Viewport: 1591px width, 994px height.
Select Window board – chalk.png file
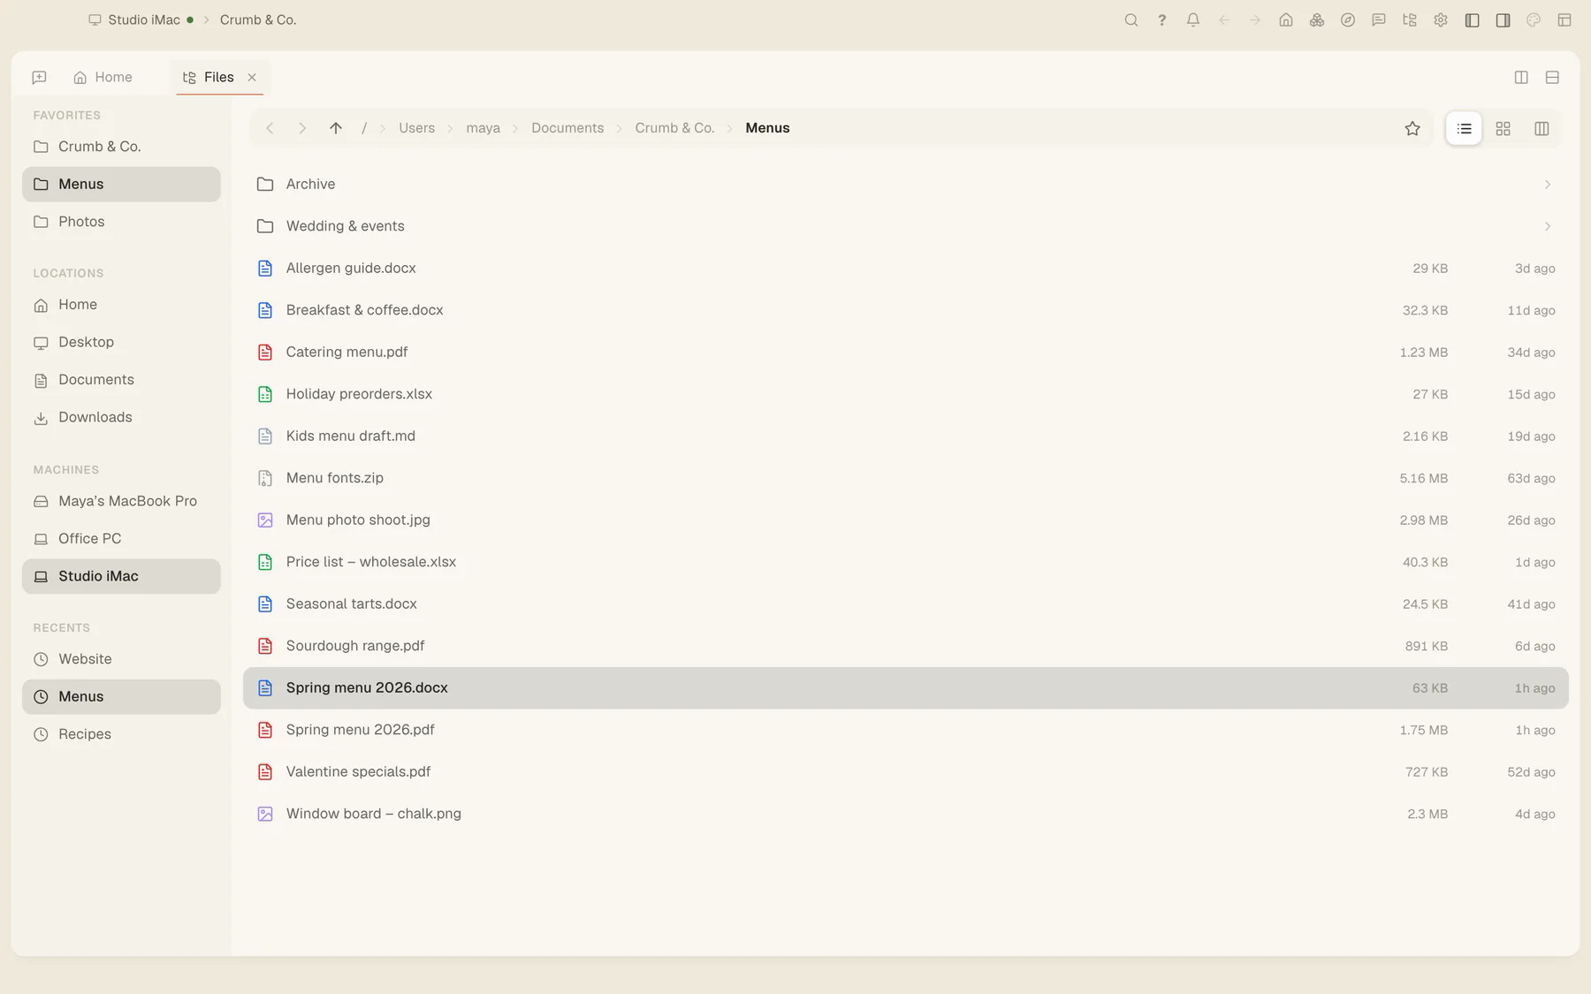pyautogui.click(x=905, y=814)
